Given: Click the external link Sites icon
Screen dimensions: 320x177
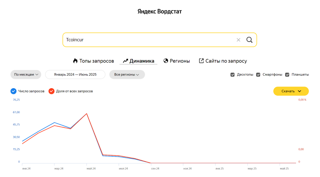Looking at the screenshot, I should coord(202,61).
